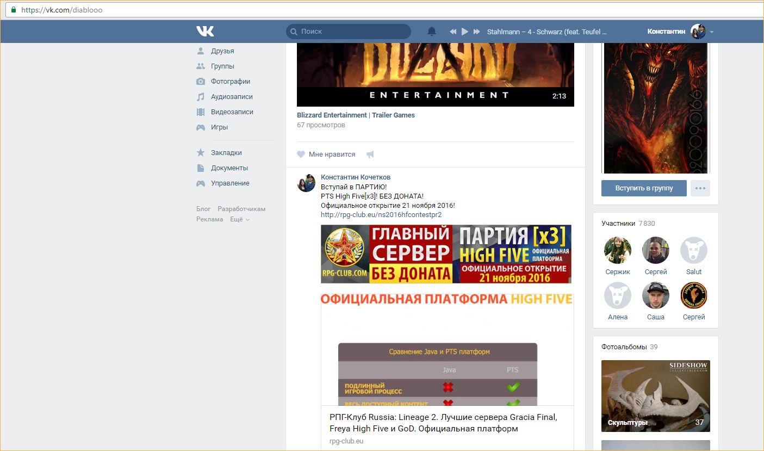The image size is (764, 451).
Task: Click the browser address bar URL
Action: [x=62, y=10]
